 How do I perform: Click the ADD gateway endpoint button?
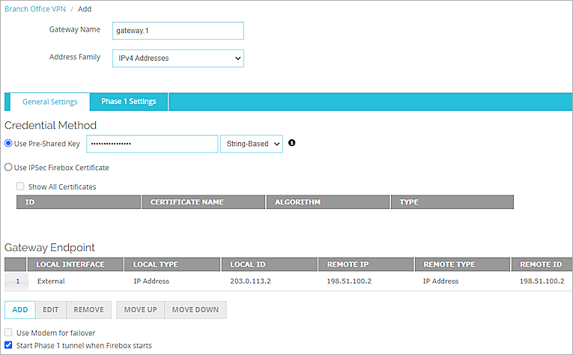pyautogui.click(x=20, y=310)
